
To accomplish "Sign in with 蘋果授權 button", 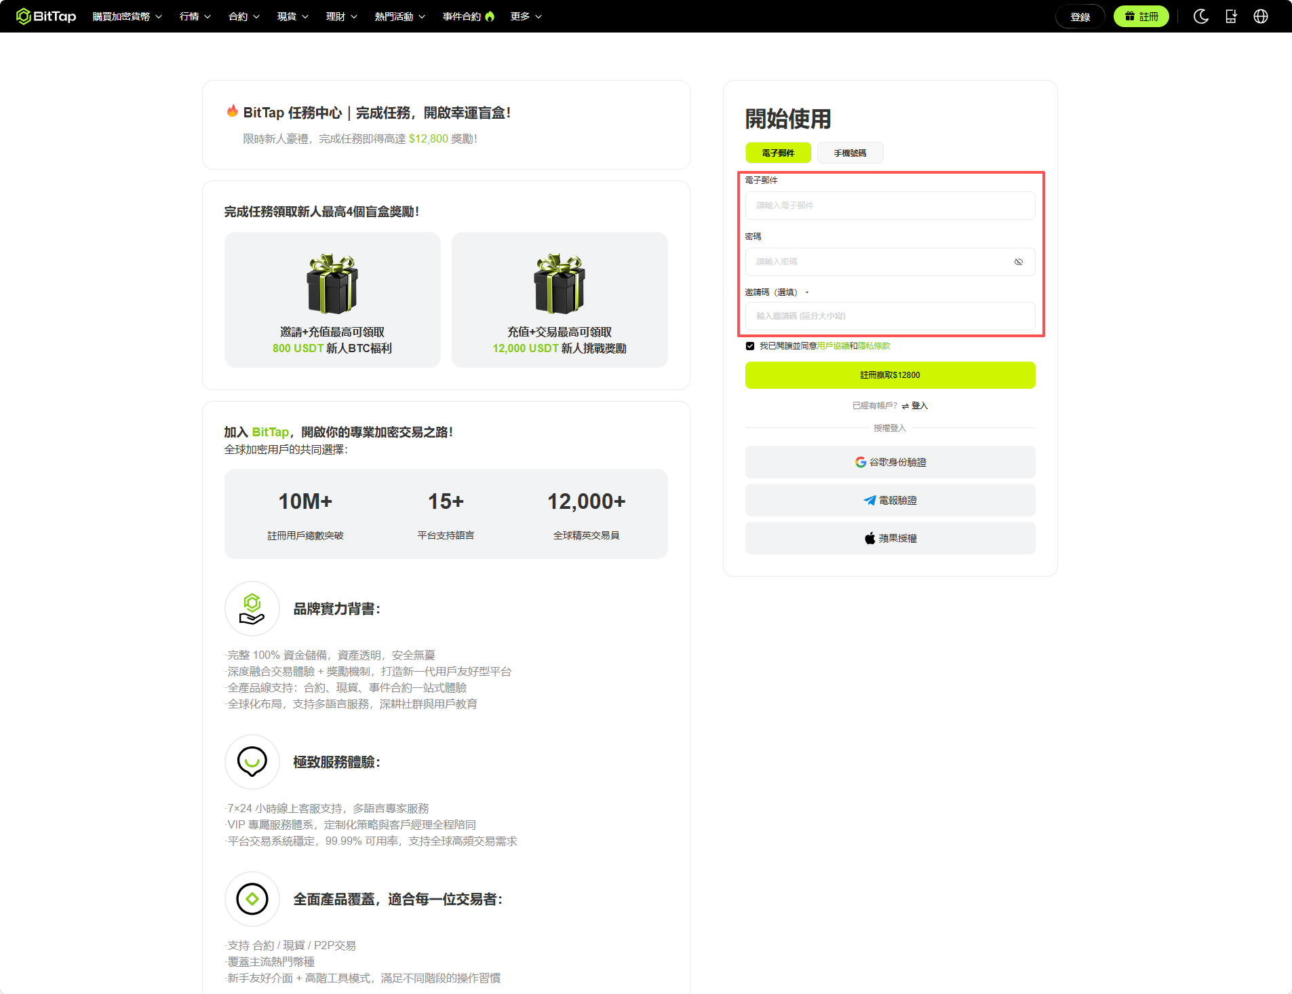I will [890, 538].
